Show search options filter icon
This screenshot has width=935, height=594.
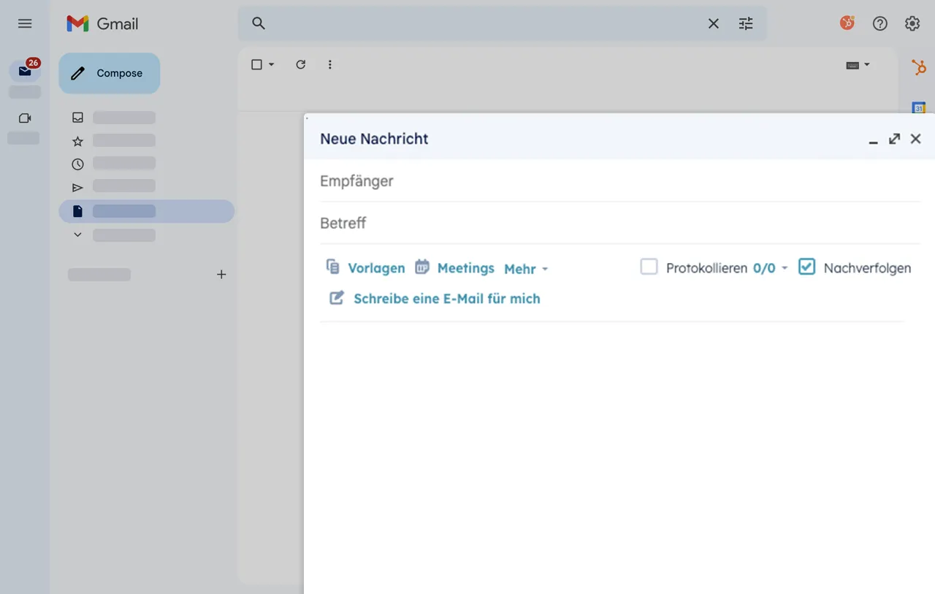click(x=745, y=23)
